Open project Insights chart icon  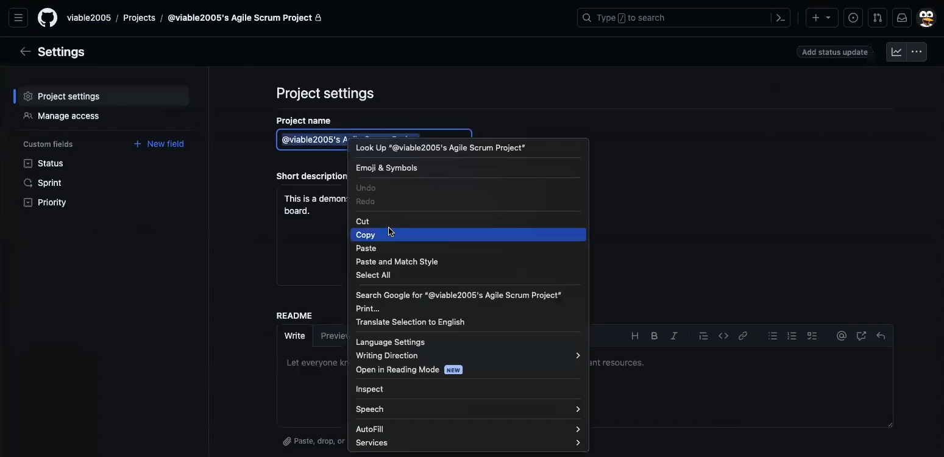[896, 52]
